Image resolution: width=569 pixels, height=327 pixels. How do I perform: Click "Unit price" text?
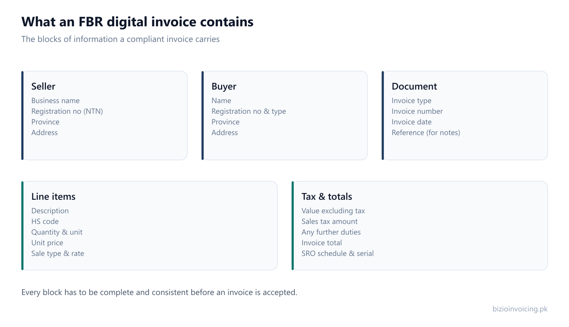click(47, 243)
